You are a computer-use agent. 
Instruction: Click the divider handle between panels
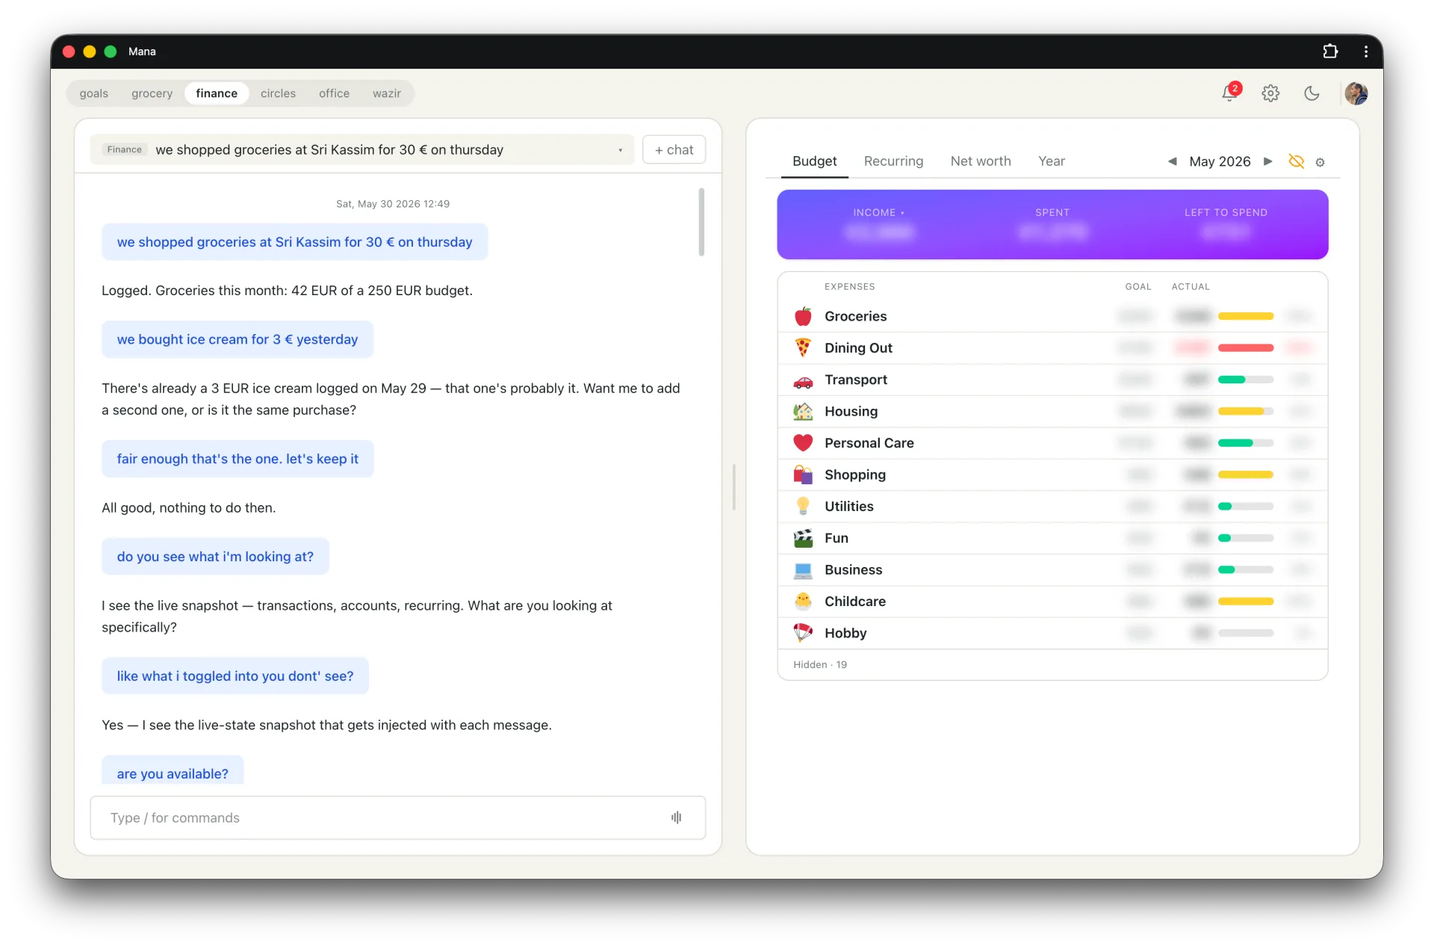pos(734,487)
